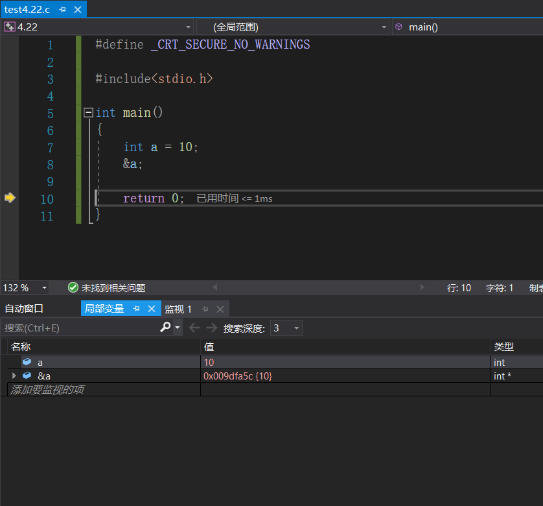Go to previous search result arrow
The width and height of the screenshot is (543, 506).
coord(194,328)
